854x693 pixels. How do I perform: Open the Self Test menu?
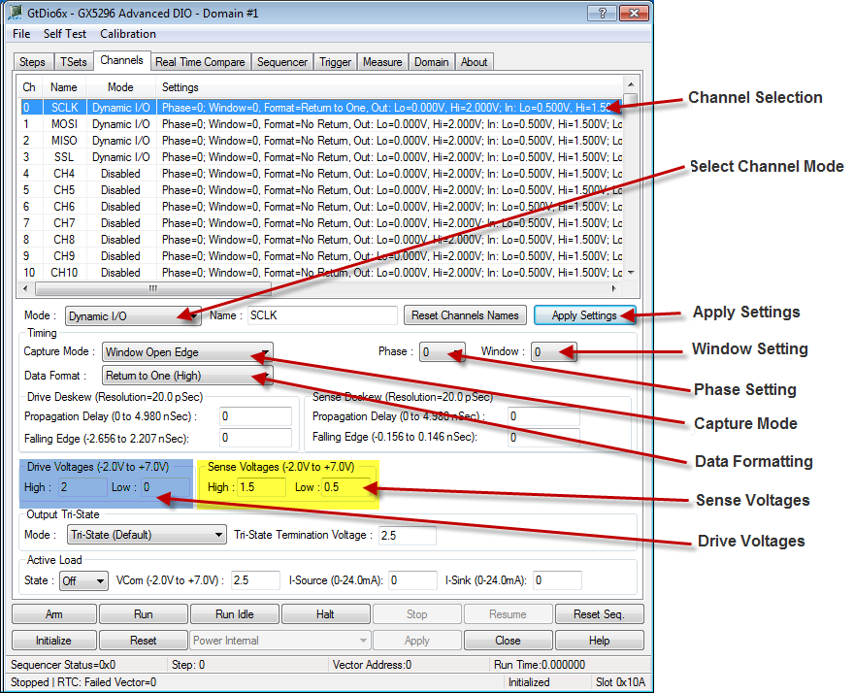[x=65, y=34]
